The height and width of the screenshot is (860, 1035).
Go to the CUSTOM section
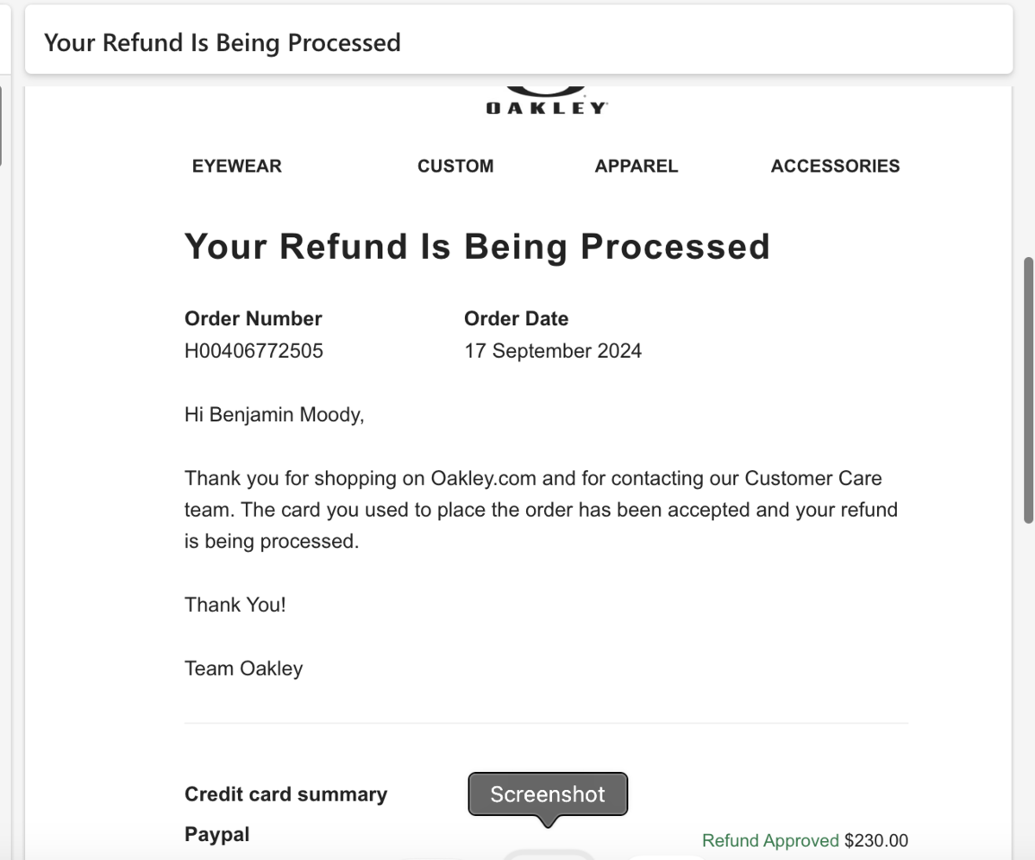(x=455, y=166)
